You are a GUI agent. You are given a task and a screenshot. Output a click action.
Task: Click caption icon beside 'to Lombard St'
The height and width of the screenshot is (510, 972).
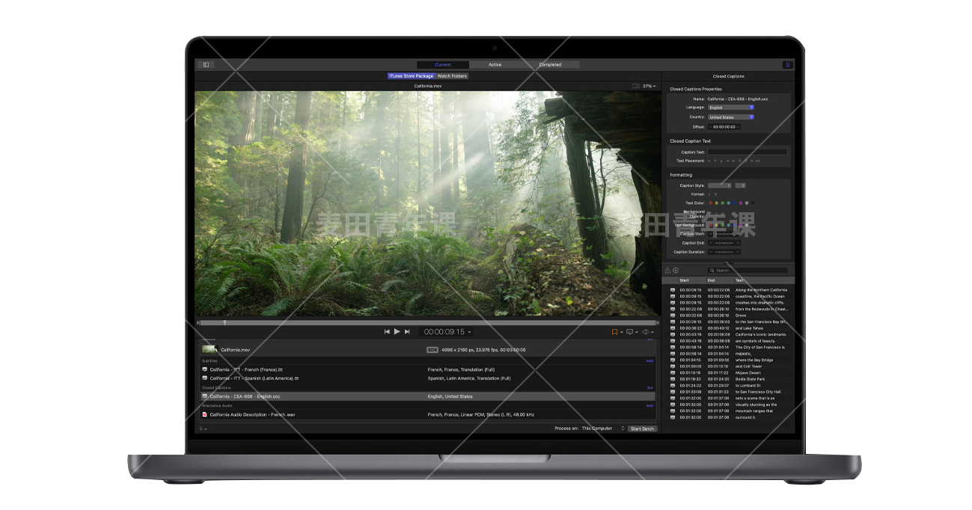672,385
